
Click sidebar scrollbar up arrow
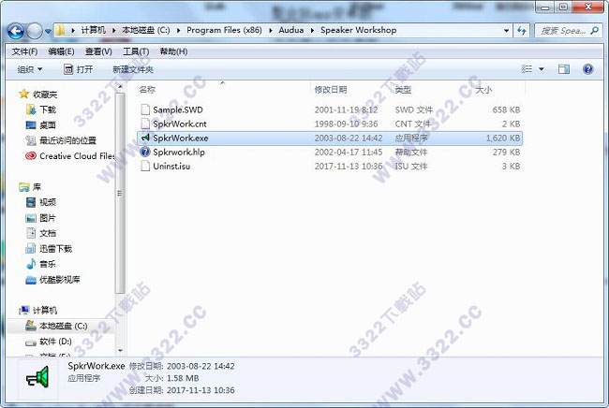[x=120, y=87]
